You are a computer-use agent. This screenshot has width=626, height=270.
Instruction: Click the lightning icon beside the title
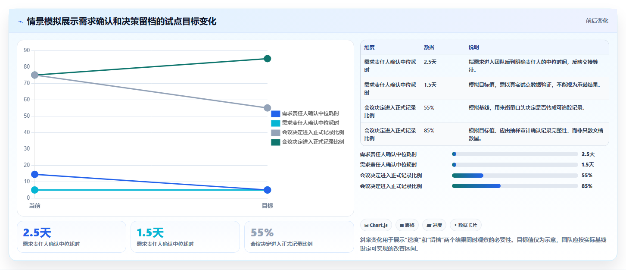point(21,22)
